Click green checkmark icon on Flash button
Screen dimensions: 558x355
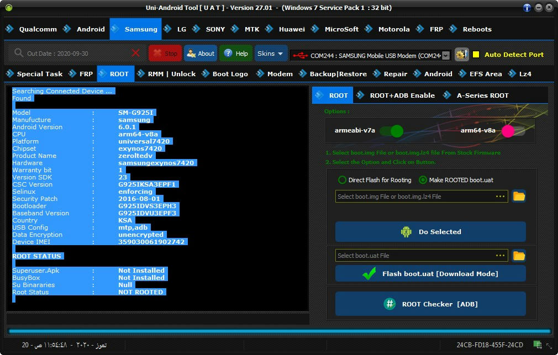(369, 273)
